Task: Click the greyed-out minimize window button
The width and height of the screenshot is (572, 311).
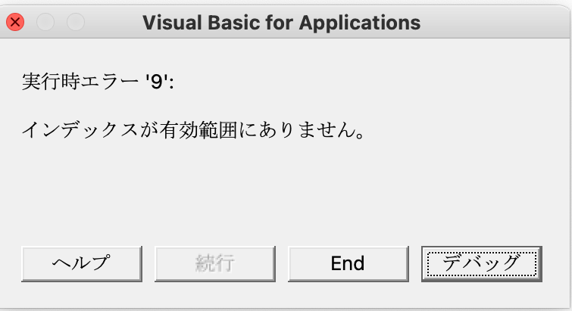Action: [x=45, y=22]
